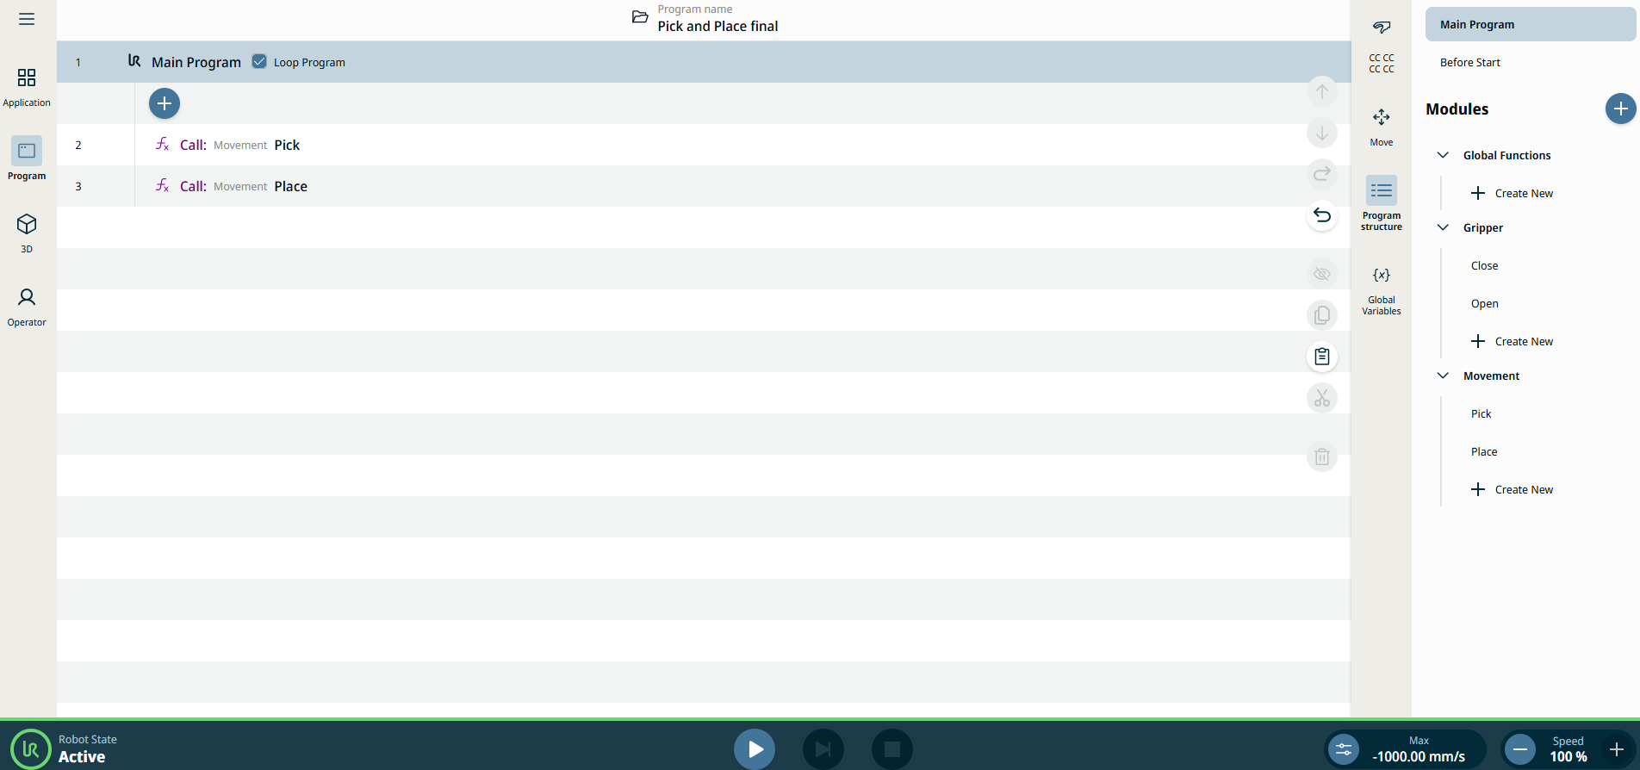
Task: Click the paste clipboard icon
Action: click(1322, 357)
